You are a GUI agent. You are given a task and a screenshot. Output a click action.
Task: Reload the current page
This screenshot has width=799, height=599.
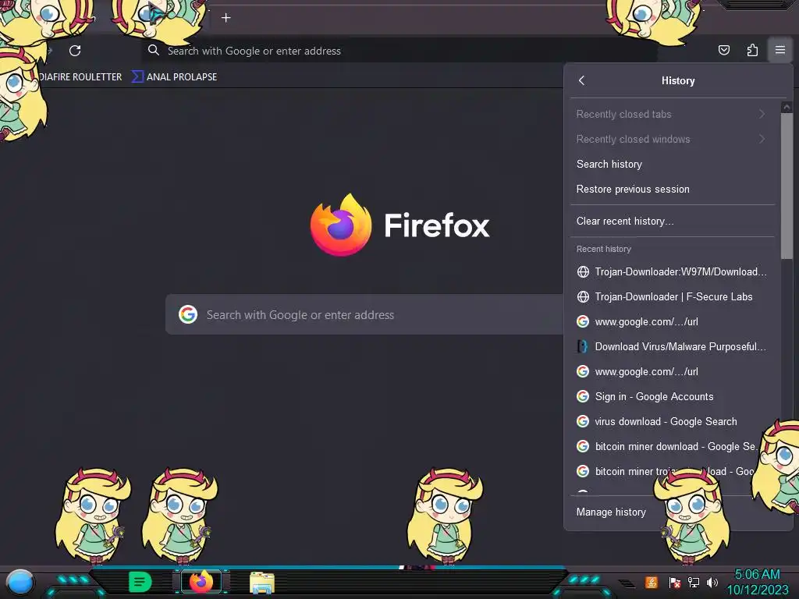75,51
